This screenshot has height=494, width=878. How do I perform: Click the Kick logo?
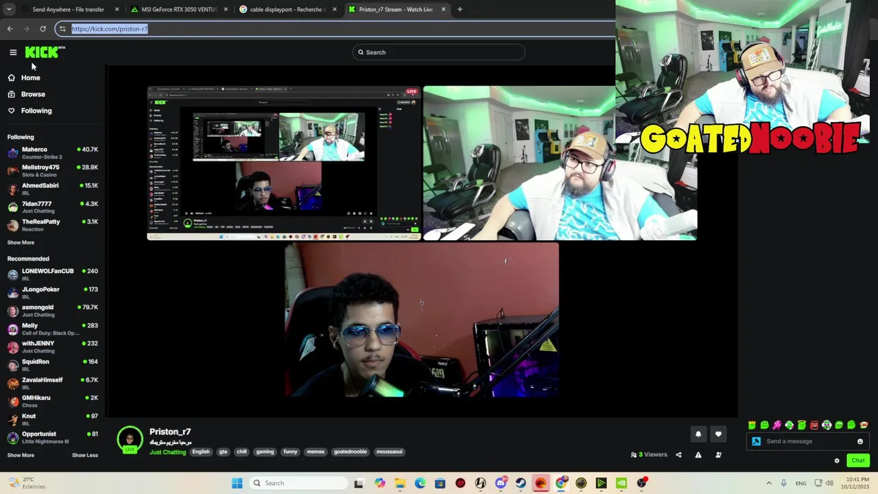(45, 52)
